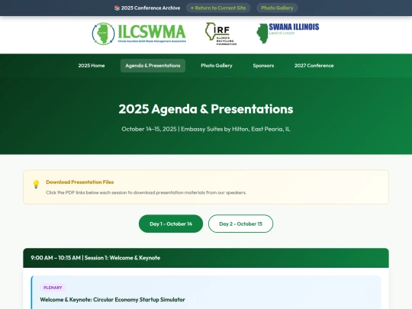Image resolution: width=412 pixels, height=309 pixels.
Task: Click the ILCSWMA logo
Action: point(139,34)
